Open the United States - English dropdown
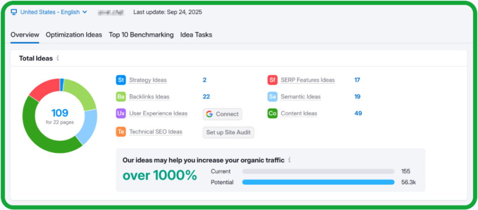Screen dimensions: 478x210 [x=49, y=12]
